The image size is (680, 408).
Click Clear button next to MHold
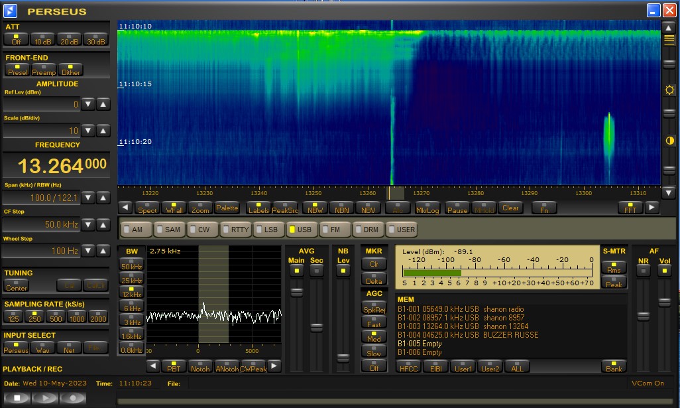point(510,208)
